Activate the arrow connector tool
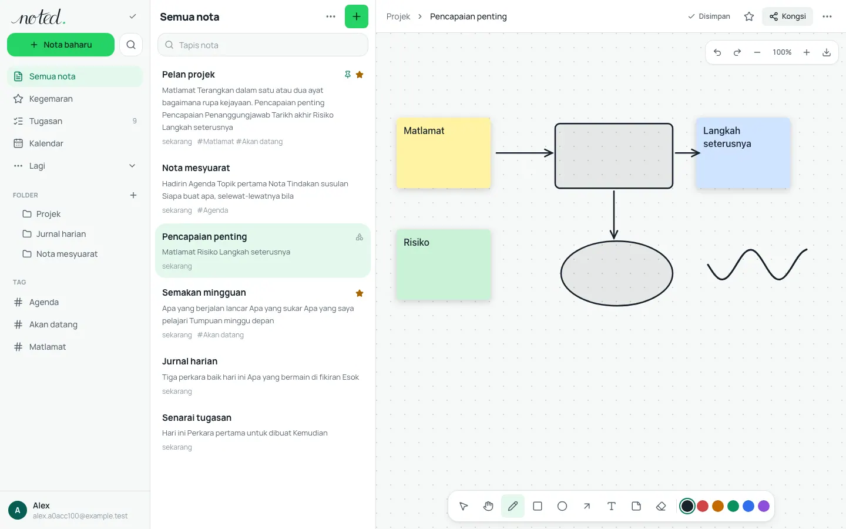The image size is (846, 529). click(587, 506)
